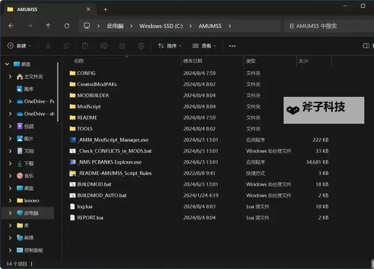Expand 主文件夹 in navigation pane

pos(10,76)
